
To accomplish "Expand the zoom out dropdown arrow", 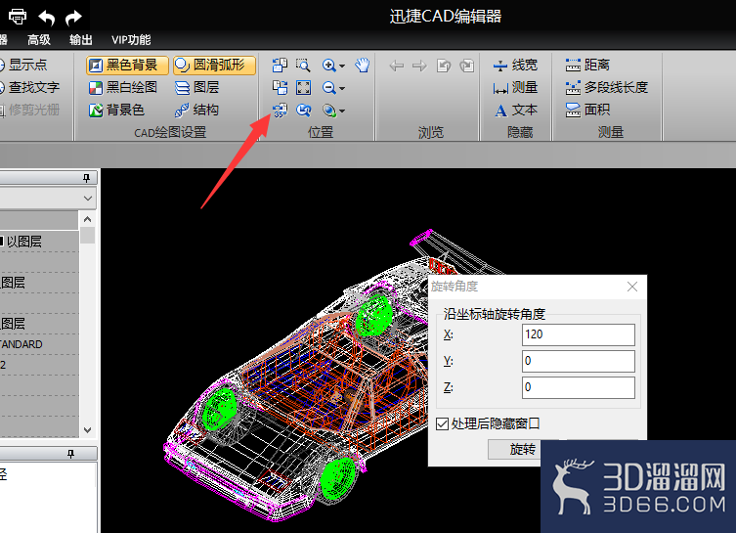I will 342,88.
